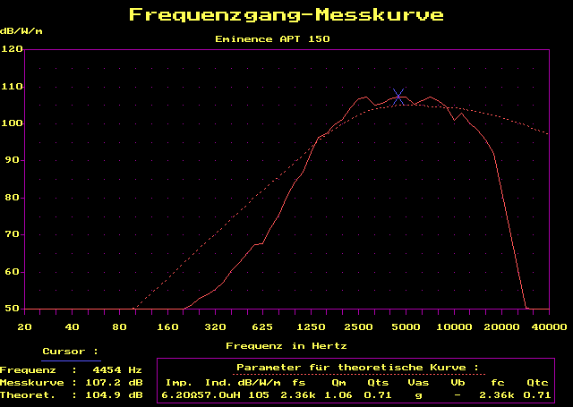
Task: Click the 5000 label on frequency axis
Action: pos(406,326)
